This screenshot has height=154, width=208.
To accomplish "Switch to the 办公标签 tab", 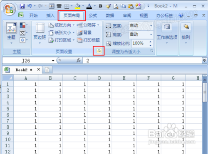I will [x=165, y=15].
